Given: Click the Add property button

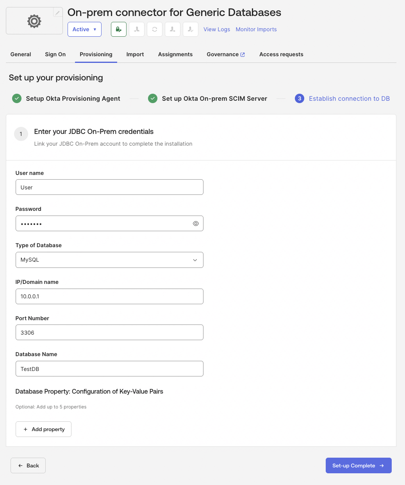Looking at the screenshot, I should point(43,429).
